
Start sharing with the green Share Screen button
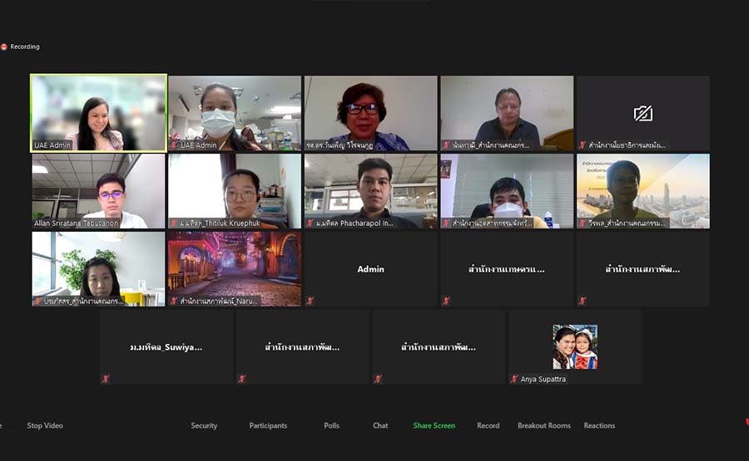[x=434, y=425]
